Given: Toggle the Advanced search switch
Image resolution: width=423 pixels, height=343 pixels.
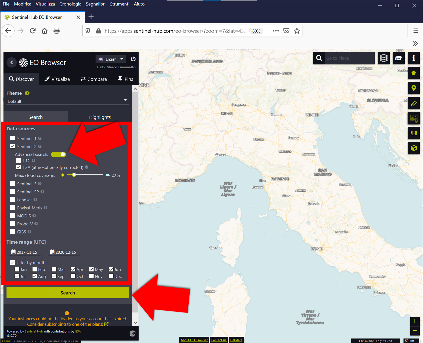Looking at the screenshot, I should pyautogui.click(x=59, y=154).
